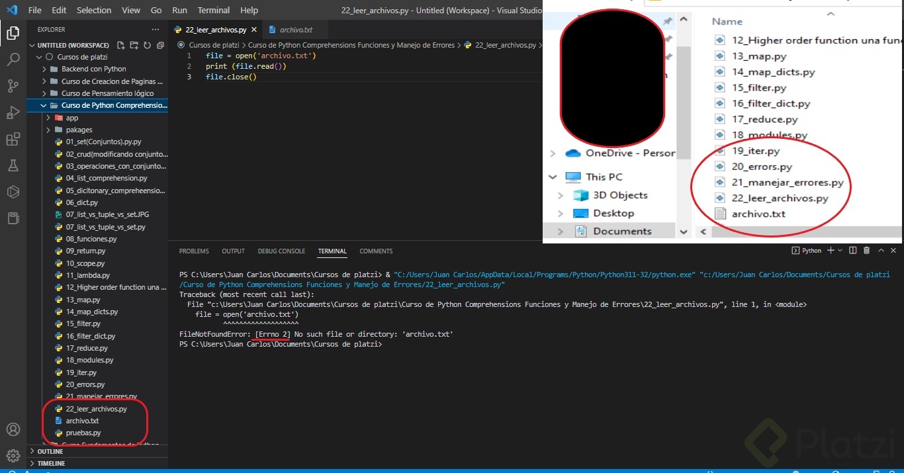Open the Extensions view
Viewport: 904px width, 473px height.
point(13,139)
